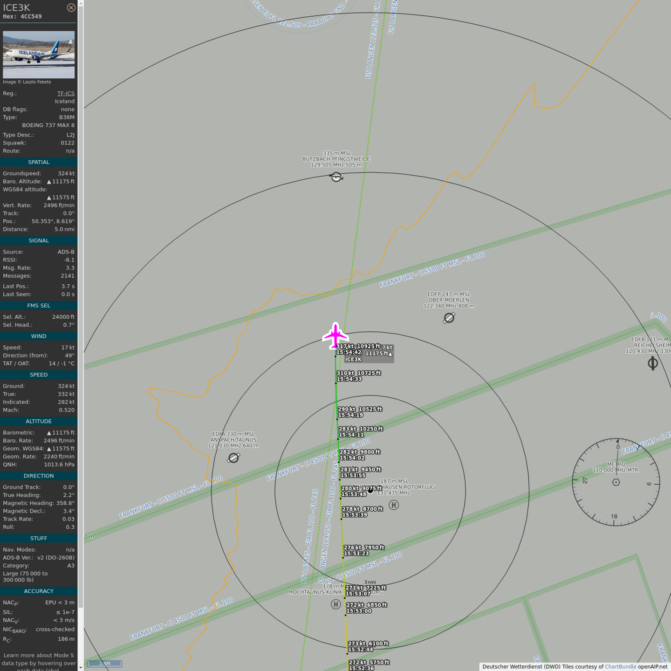Screen dimensions: 671x671
Task: Click the Ober-Moerlen airfield symbol
Action: tap(449, 318)
